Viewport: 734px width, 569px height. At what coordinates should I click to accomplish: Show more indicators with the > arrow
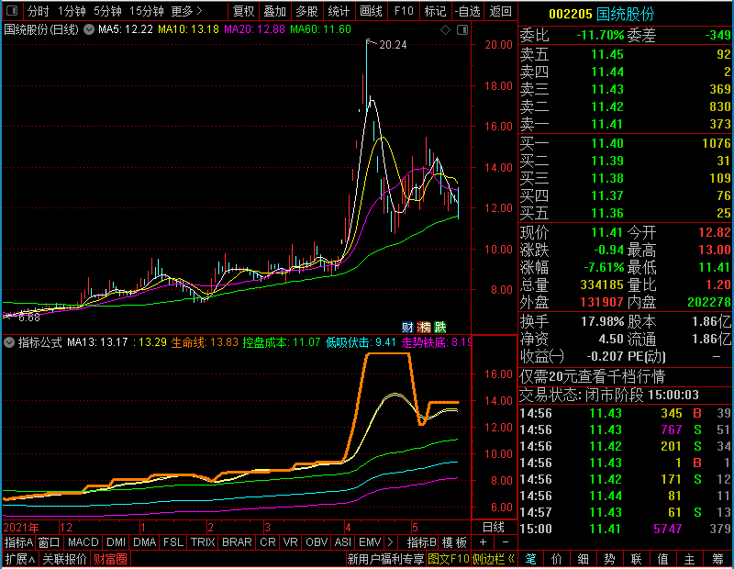click(390, 542)
